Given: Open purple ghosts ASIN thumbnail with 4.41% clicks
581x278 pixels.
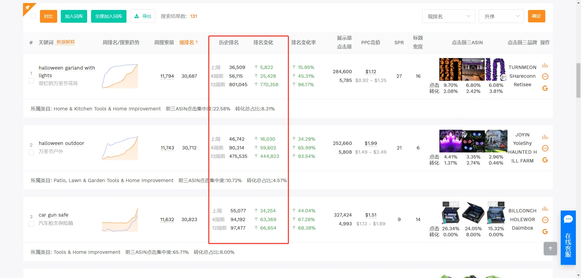Looking at the screenshot, I should [451, 141].
